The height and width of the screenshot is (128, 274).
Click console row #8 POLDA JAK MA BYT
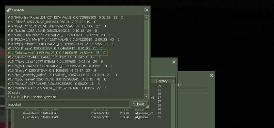click(x=63, y=40)
